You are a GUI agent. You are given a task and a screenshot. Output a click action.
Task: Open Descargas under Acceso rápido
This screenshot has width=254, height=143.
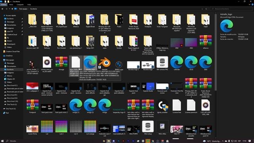tap(10, 22)
